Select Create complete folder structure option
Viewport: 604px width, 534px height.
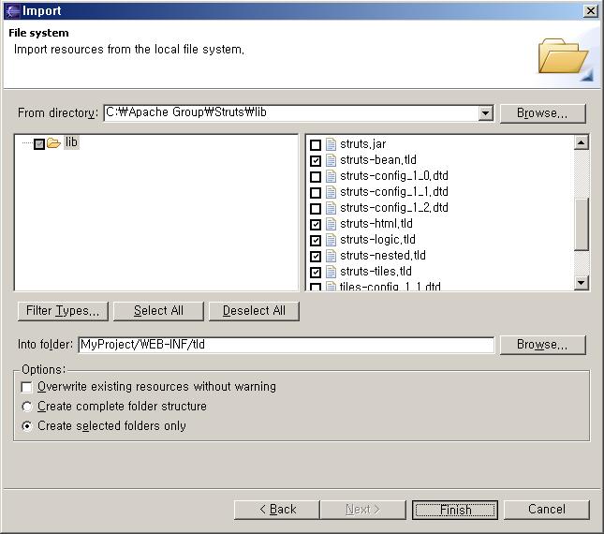point(27,407)
